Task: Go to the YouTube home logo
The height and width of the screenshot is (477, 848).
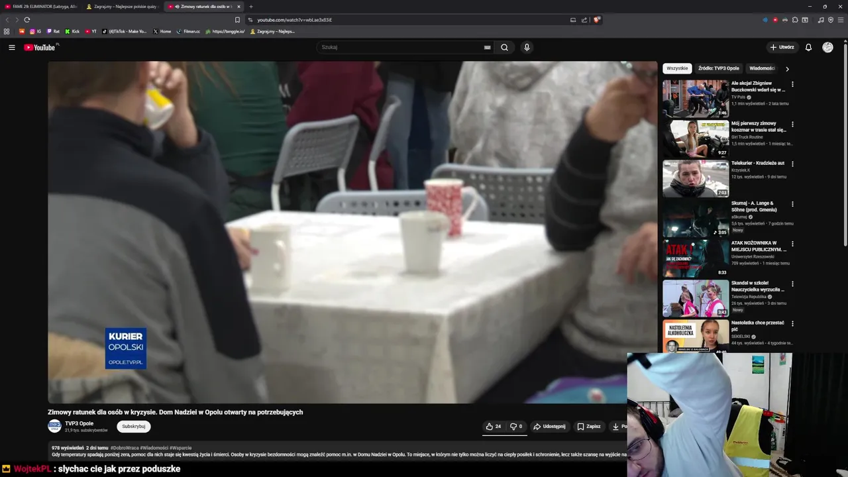Action: point(41,47)
